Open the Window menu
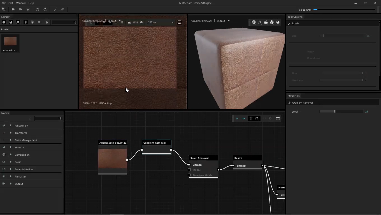The image size is (381, 215). point(21,3)
